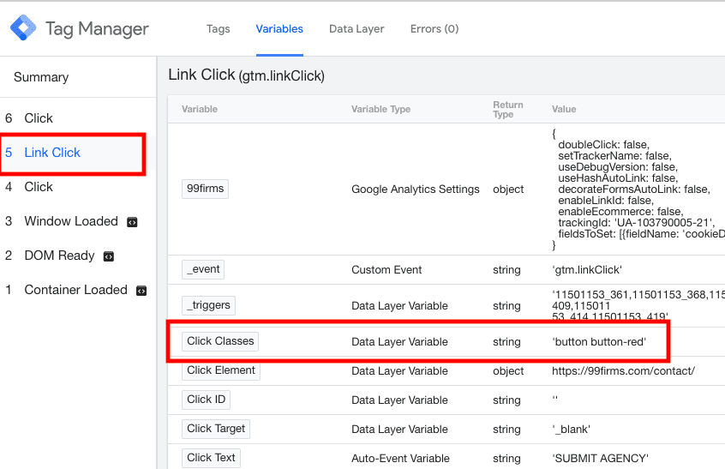The height and width of the screenshot is (469, 725).
Task: Click the Click ID variable chip
Action: click(x=206, y=400)
